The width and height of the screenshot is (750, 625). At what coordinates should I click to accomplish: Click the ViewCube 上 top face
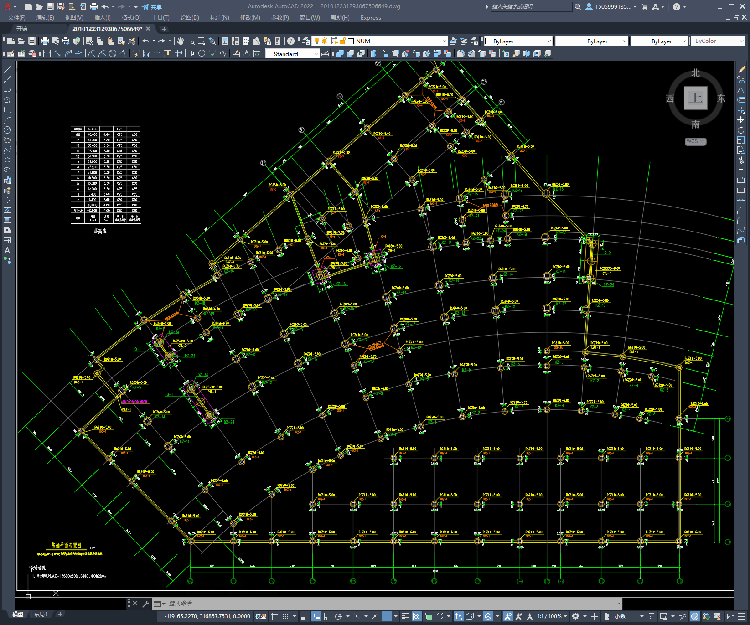click(696, 98)
